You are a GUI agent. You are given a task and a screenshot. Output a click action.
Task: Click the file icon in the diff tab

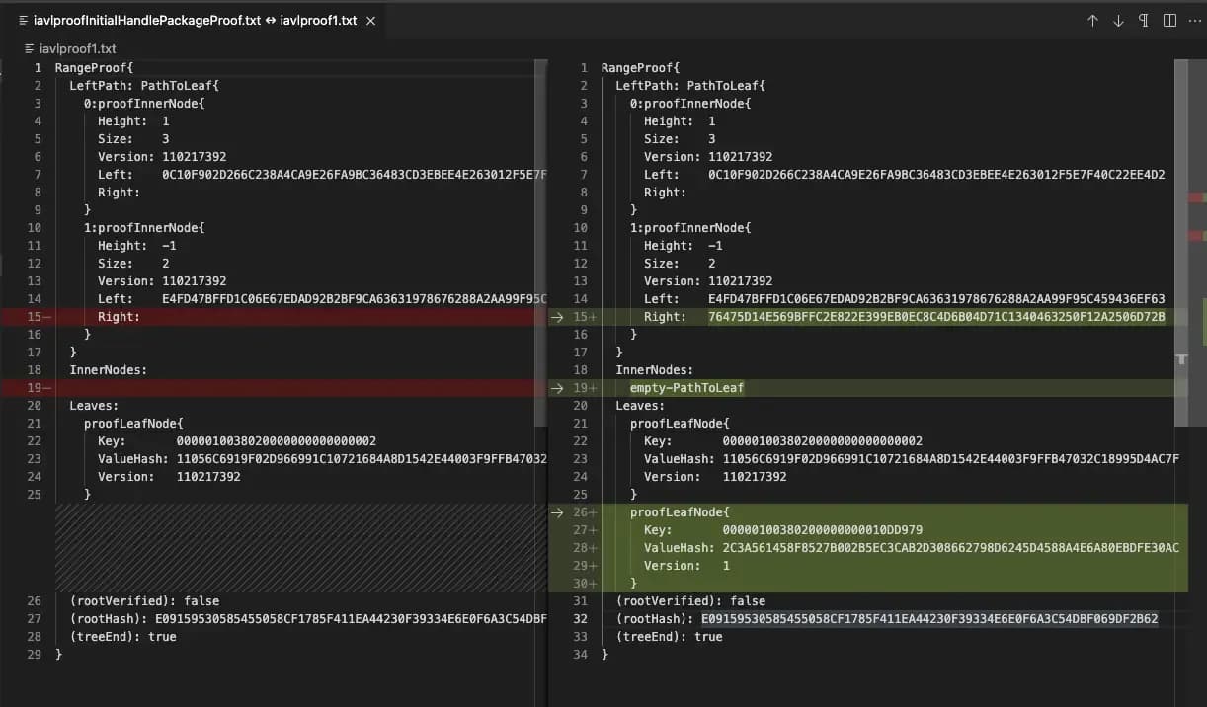tap(23, 21)
